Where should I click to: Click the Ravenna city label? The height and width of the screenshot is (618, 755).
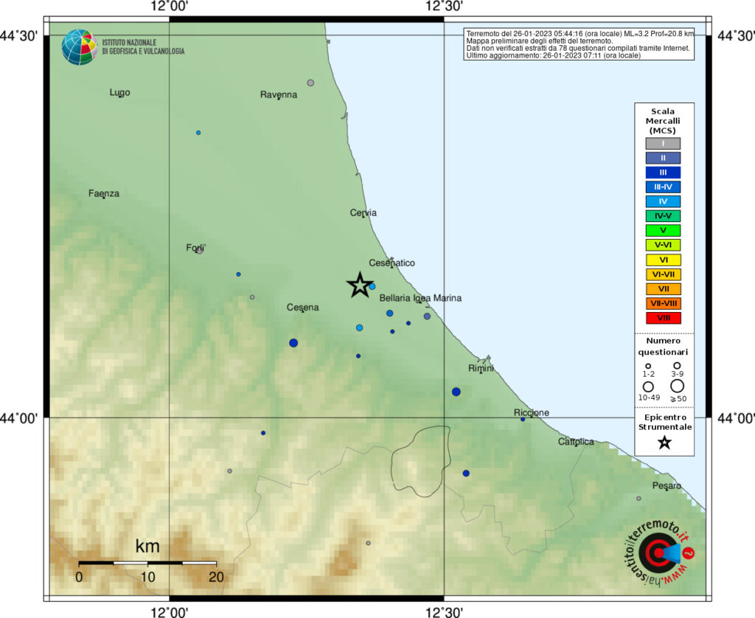point(278,94)
